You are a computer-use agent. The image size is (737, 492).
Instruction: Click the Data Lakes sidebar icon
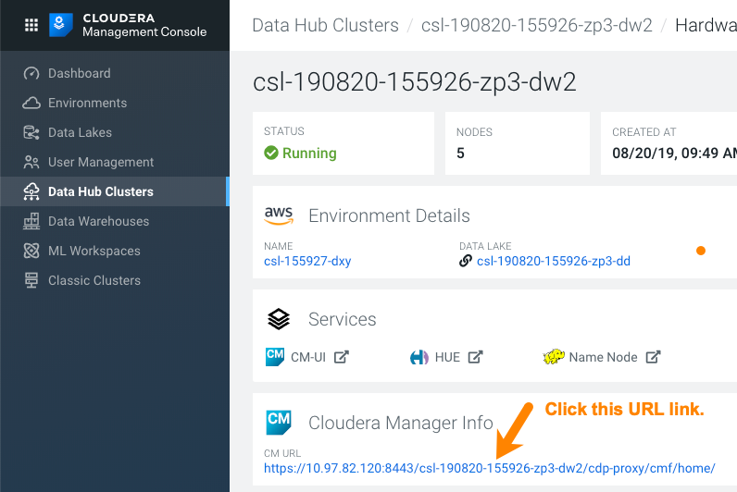(x=31, y=132)
